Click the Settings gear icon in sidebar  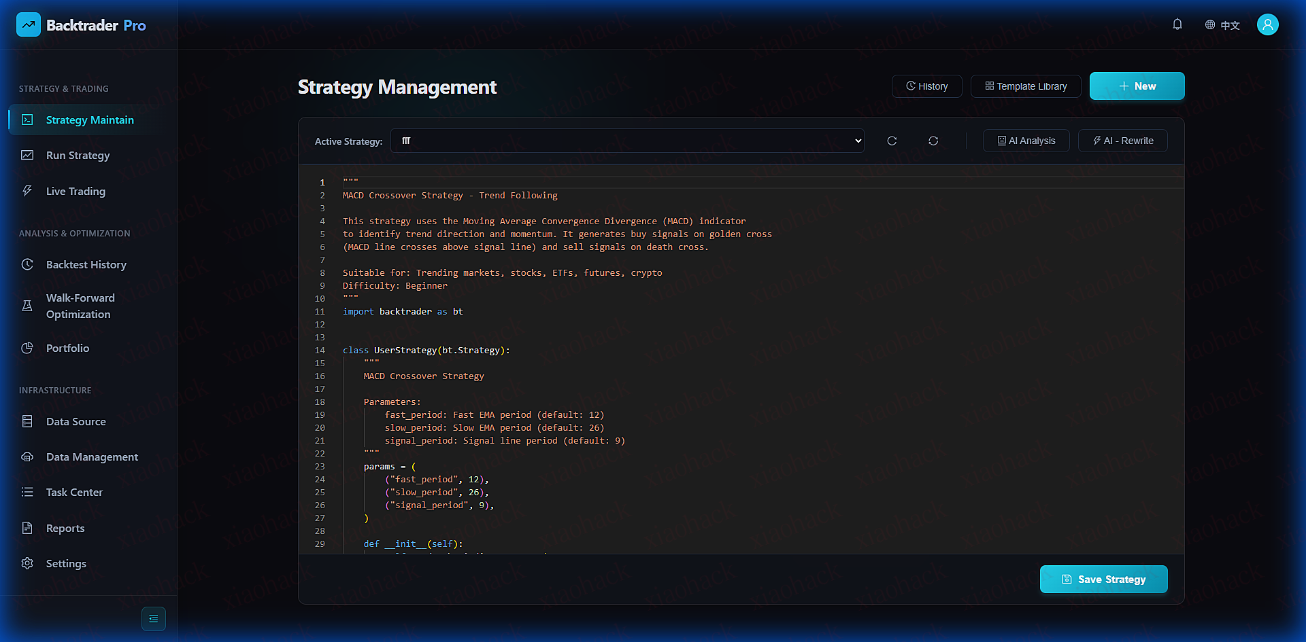(27, 563)
